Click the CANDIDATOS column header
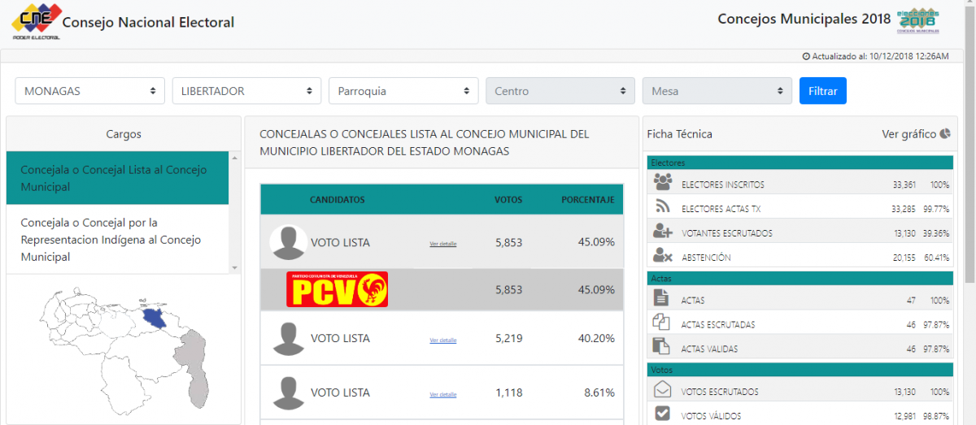 click(337, 200)
